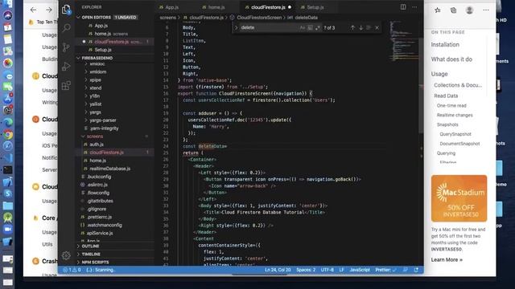The image size is (515, 289).
Task: Open the Manage gear in activity bar
Action: click(66, 255)
